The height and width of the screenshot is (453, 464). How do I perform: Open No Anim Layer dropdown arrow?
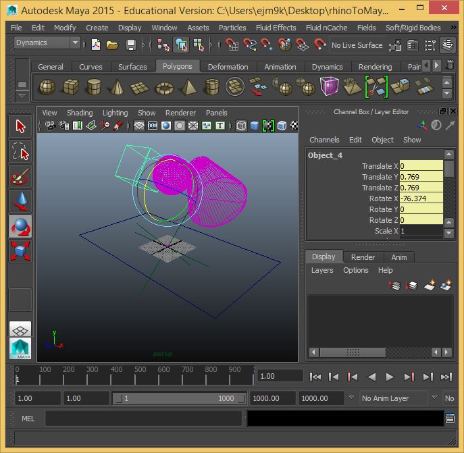pyautogui.click(x=434, y=398)
